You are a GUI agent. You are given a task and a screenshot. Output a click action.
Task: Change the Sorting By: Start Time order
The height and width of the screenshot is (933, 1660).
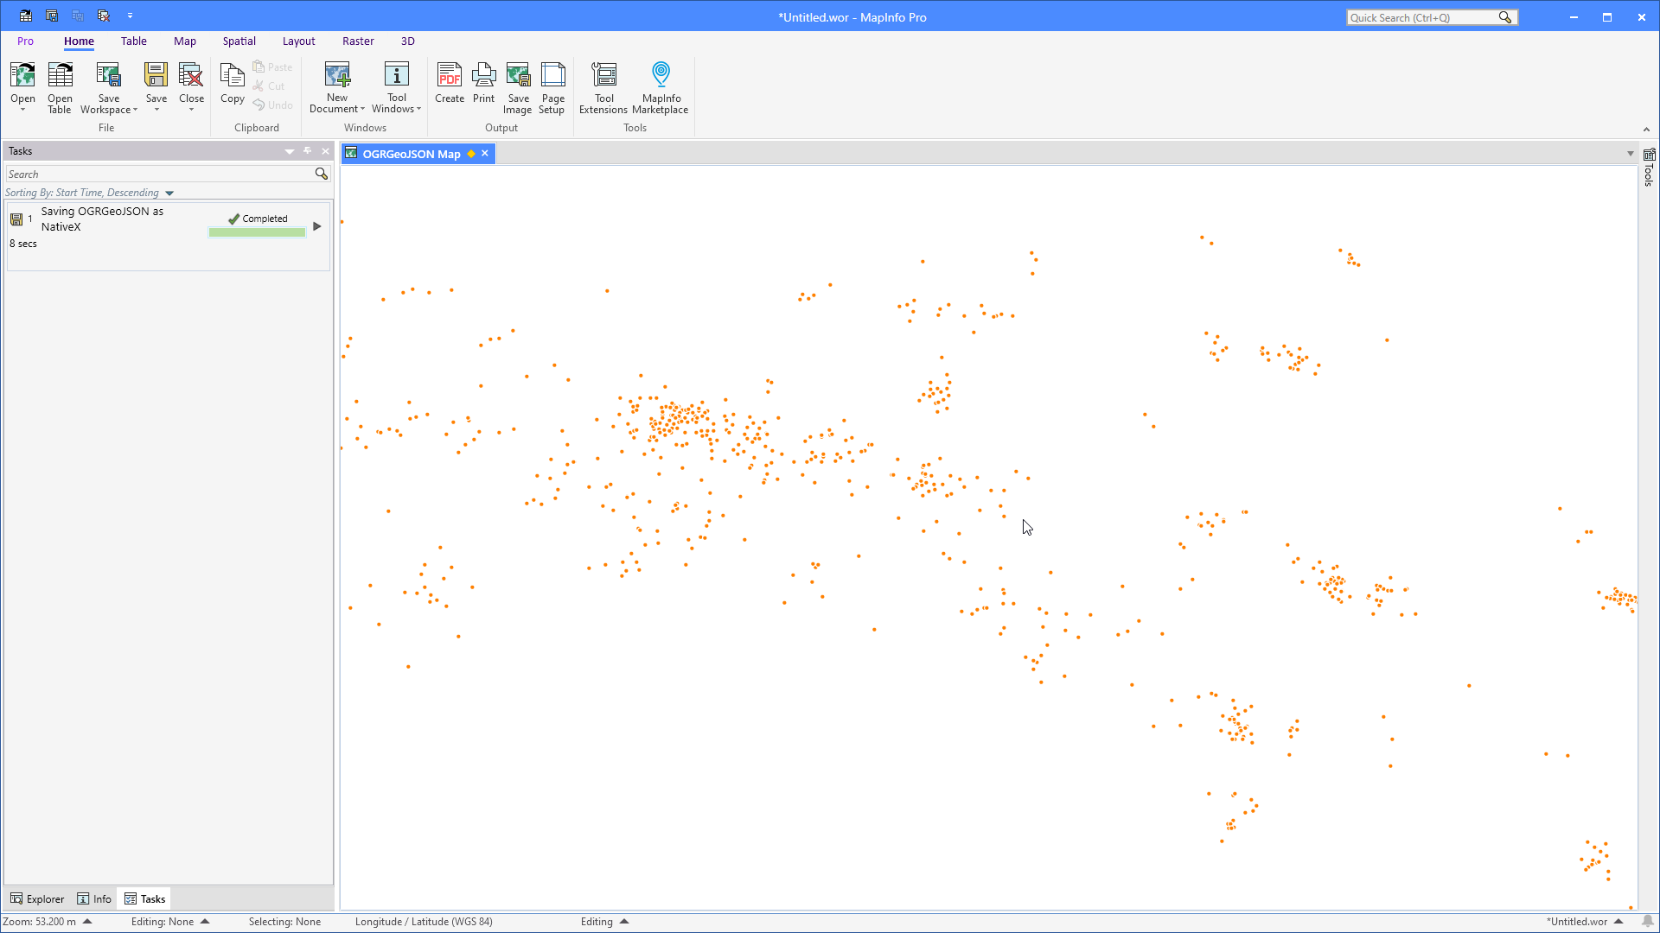[x=169, y=193]
